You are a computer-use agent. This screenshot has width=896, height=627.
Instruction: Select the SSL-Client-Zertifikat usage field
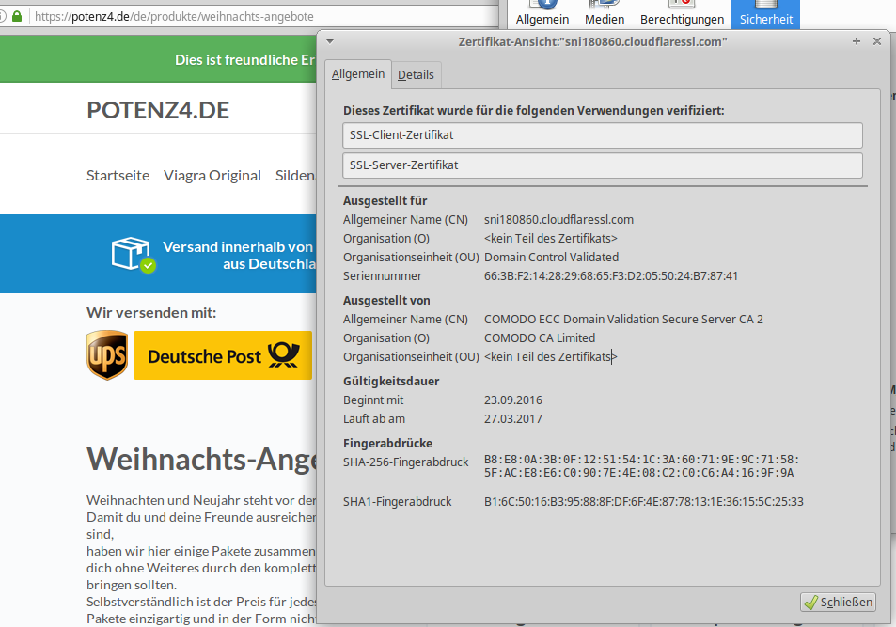[603, 135]
